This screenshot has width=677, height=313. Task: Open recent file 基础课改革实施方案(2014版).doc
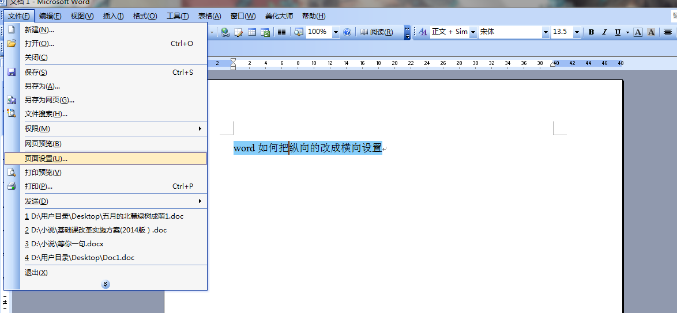[106, 230]
